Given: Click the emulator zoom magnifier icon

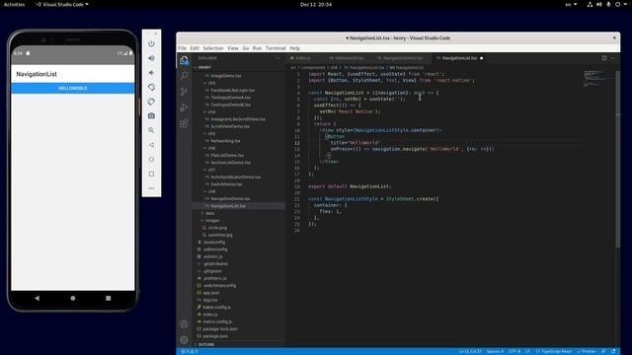Looking at the screenshot, I should tap(151, 130).
